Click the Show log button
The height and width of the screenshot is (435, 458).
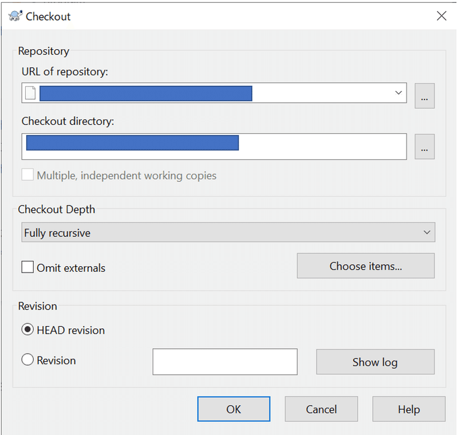pyautogui.click(x=375, y=362)
